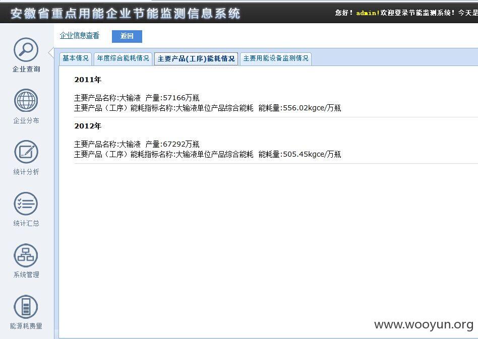478x339 pixels.
Task: Click the 能耗量:556.02kgce/万瓶 value
Action: 300,108
